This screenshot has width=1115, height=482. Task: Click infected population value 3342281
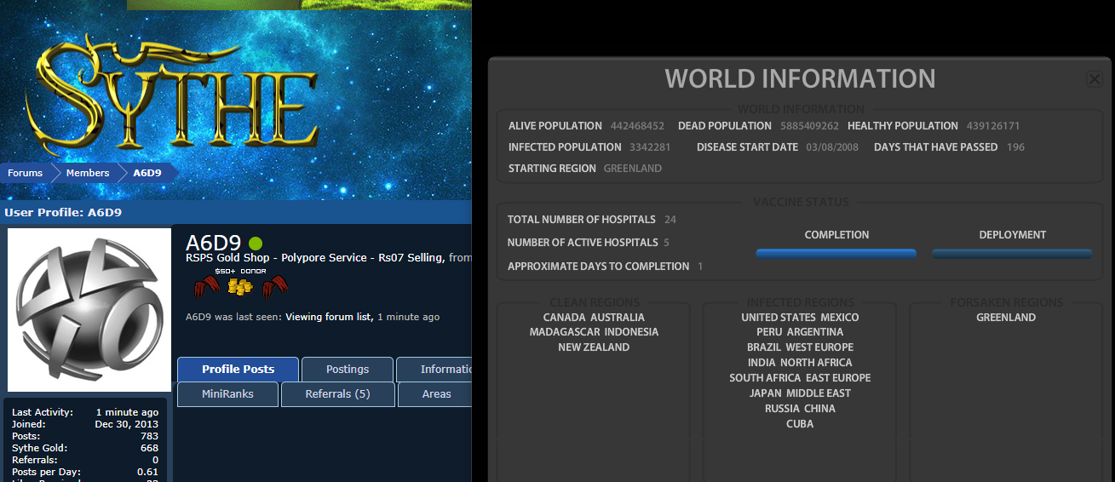coord(650,147)
